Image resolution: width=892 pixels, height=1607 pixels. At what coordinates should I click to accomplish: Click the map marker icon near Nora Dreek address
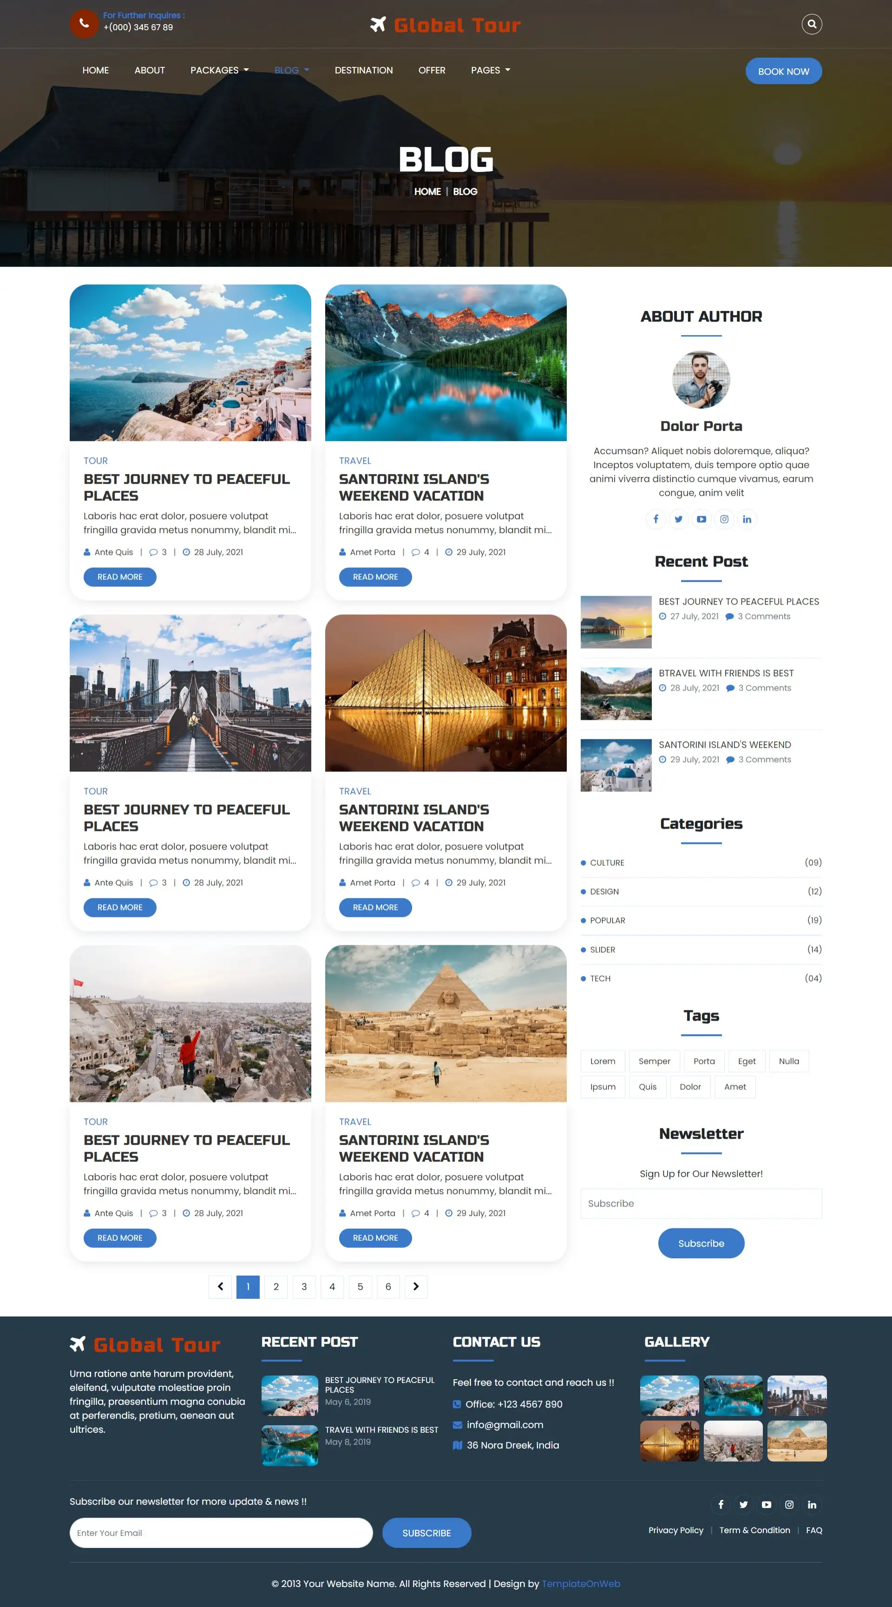pyautogui.click(x=457, y=1445)
